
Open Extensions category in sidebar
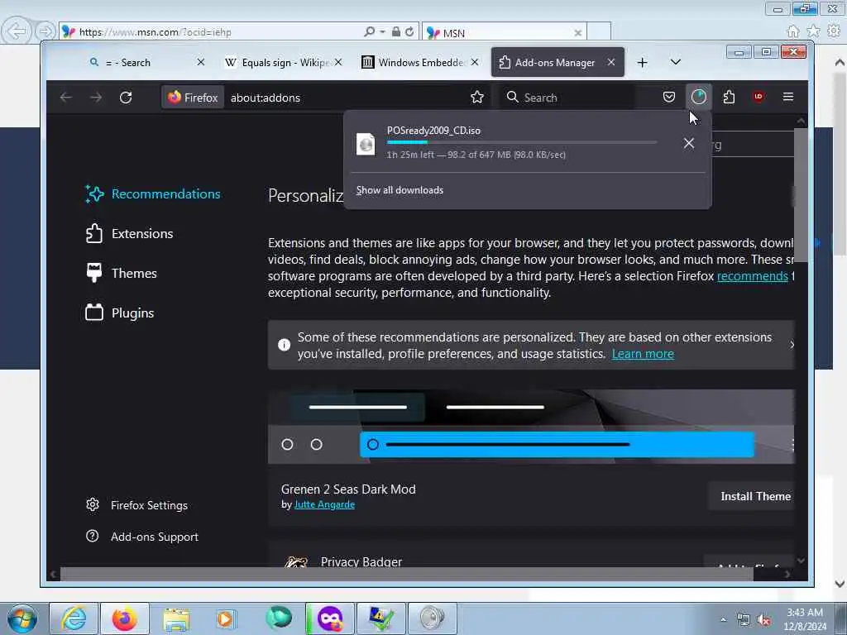click(130, 234)
